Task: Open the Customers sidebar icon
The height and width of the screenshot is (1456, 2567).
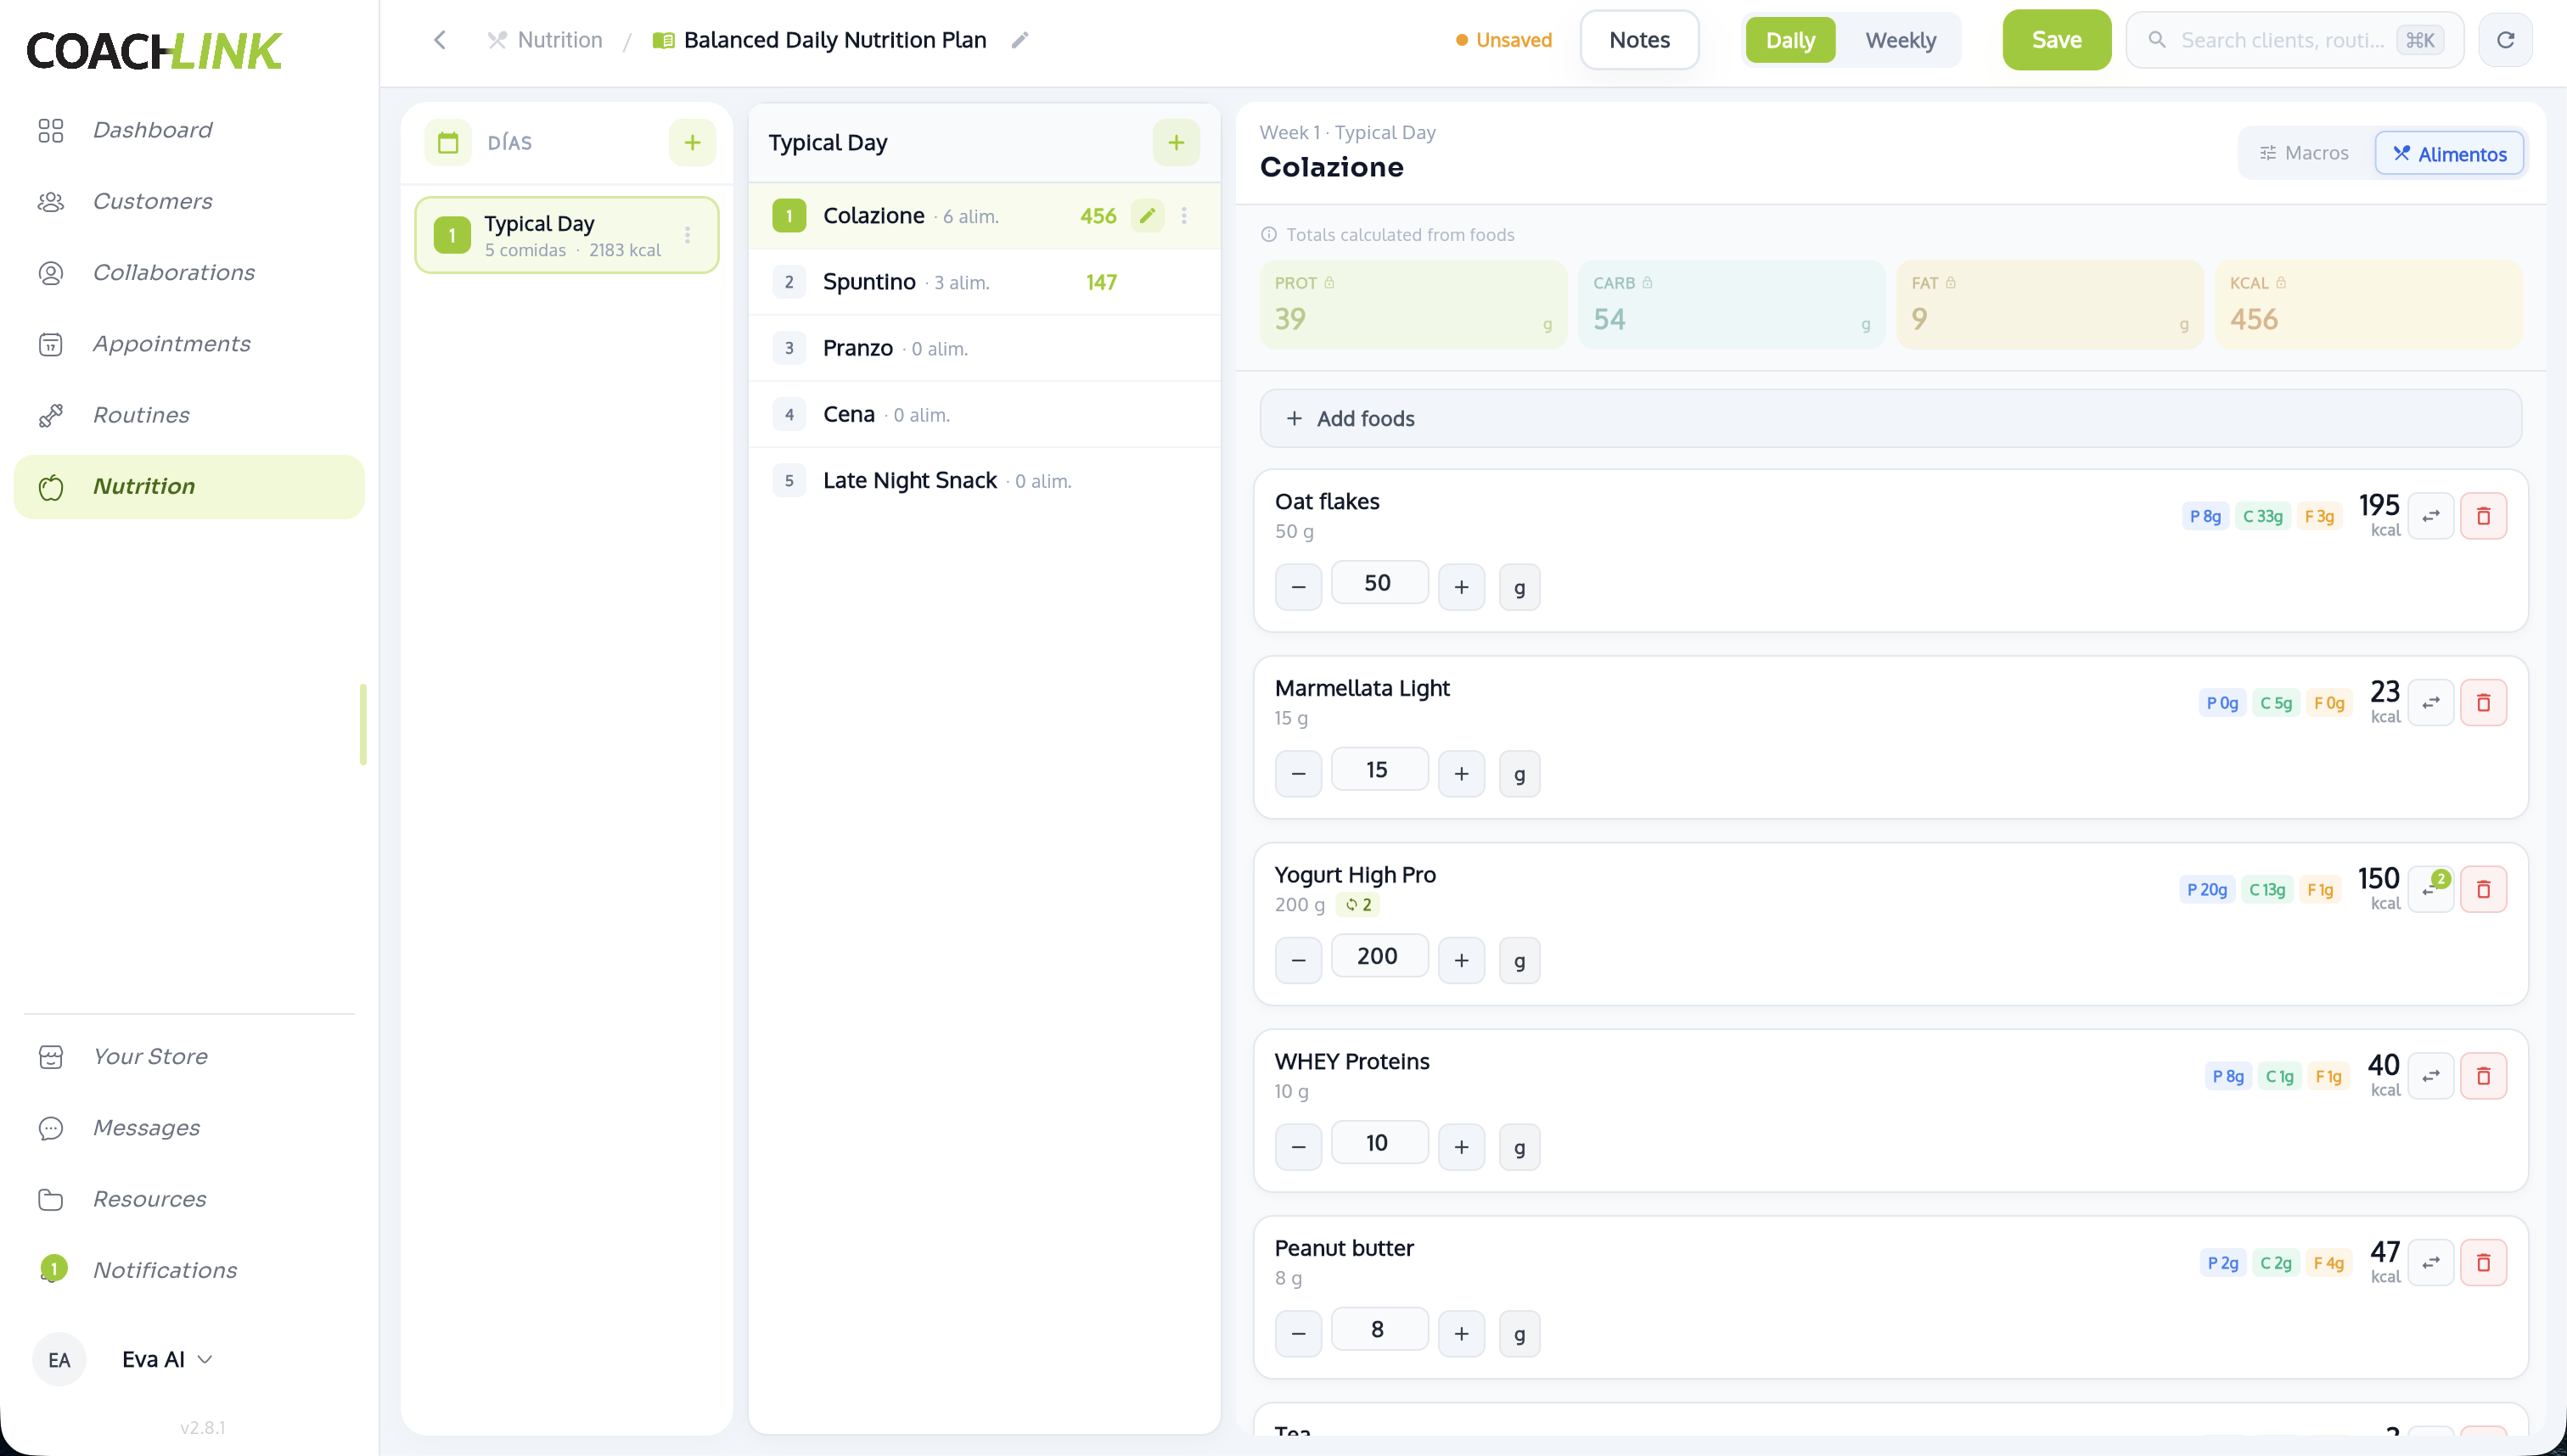Action: click(51, 201)
